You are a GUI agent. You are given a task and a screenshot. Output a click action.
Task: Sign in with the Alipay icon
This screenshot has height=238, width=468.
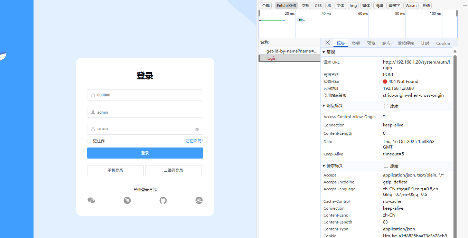199,200
